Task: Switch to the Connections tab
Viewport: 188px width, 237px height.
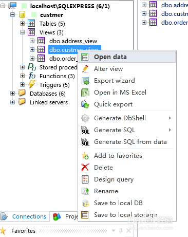Action: [x=25, y=216]
